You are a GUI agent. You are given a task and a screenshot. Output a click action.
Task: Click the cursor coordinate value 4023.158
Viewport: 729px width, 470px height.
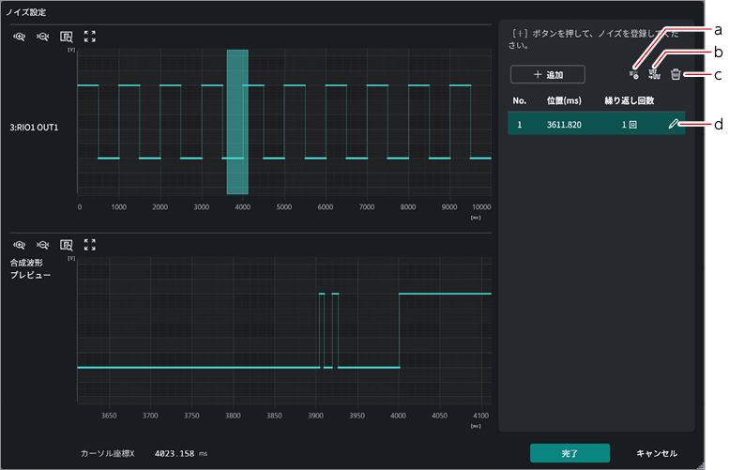click(x=175, y=453)
